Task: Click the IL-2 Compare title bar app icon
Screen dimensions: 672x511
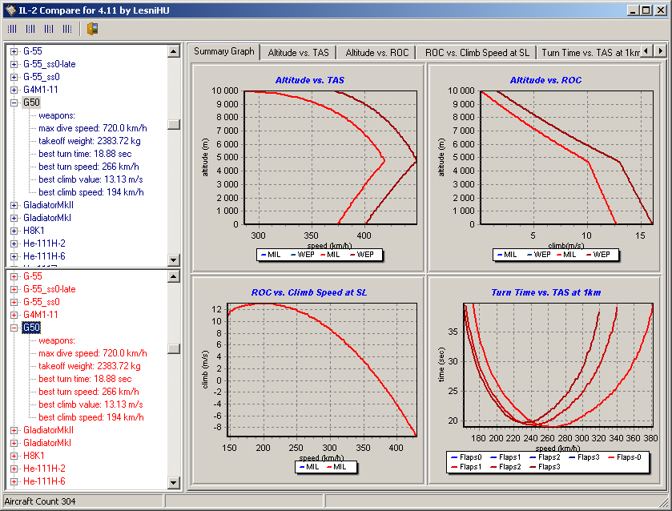Action: (x=10, y=10)
